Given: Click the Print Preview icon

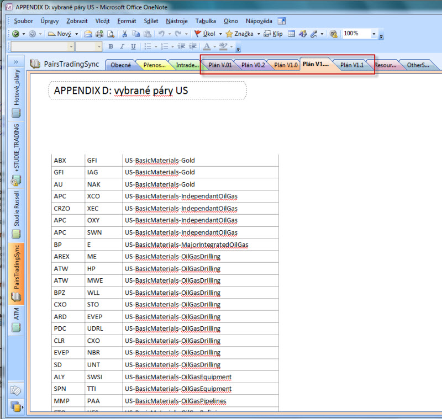Looking at the screenshot, I should 110,34.
